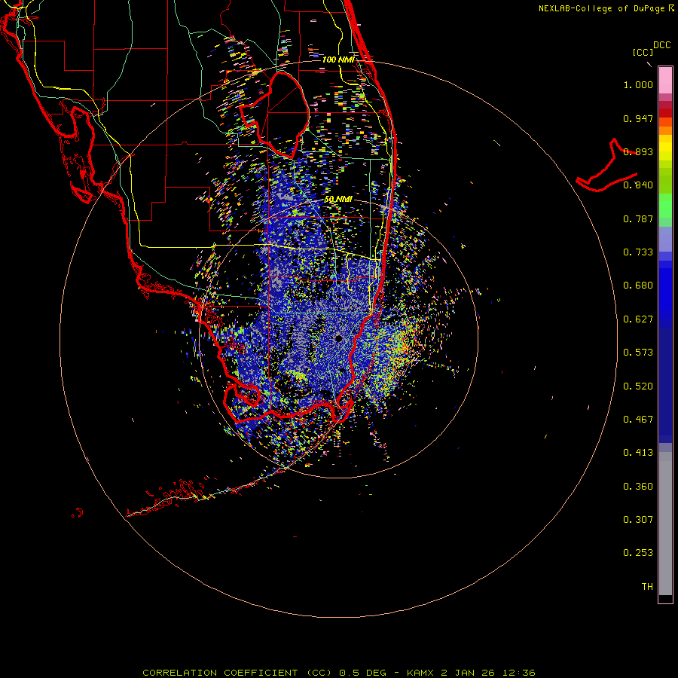
Task: Click the 0.787 color scale value
Action: [638, 218]
